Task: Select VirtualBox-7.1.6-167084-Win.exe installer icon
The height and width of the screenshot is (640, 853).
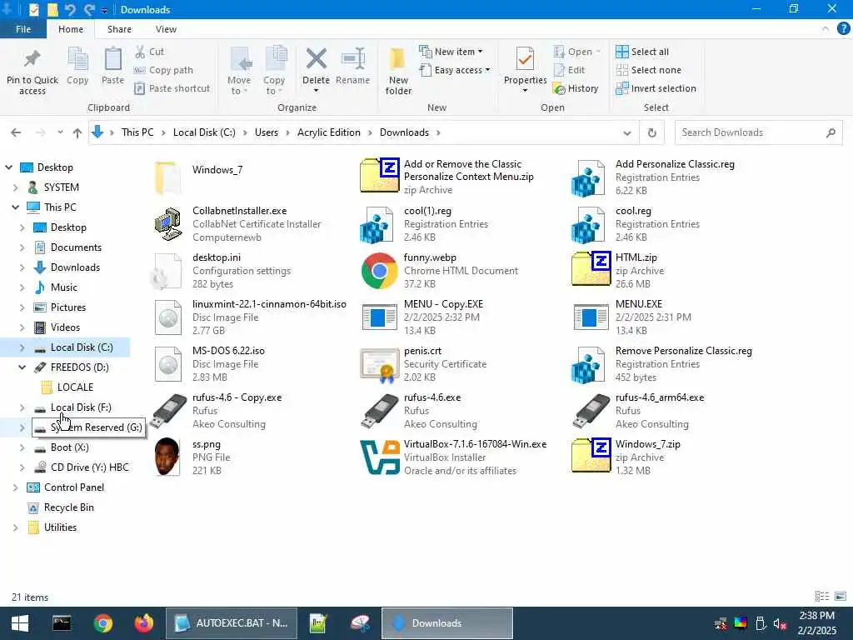Action: pos(380,457)
